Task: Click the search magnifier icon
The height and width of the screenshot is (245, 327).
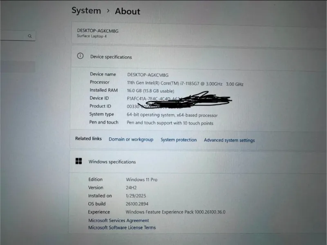Action: [x=30, y=36]
